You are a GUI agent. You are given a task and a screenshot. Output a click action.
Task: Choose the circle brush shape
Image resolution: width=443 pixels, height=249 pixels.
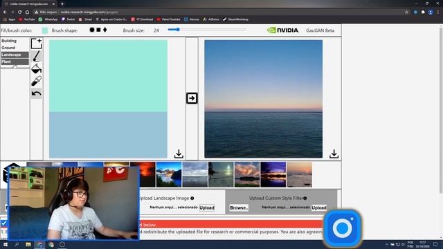click(92, 30)
